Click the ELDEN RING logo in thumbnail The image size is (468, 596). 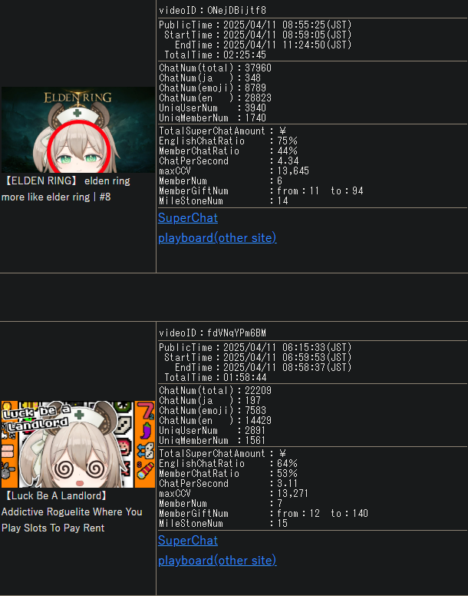(x=77, y=98)
